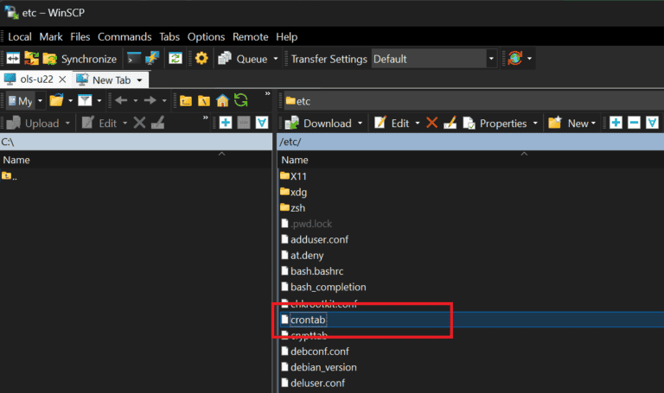Click local panel Edit button
This screenshot has height=393, width=664.
[x=99, y=124]
